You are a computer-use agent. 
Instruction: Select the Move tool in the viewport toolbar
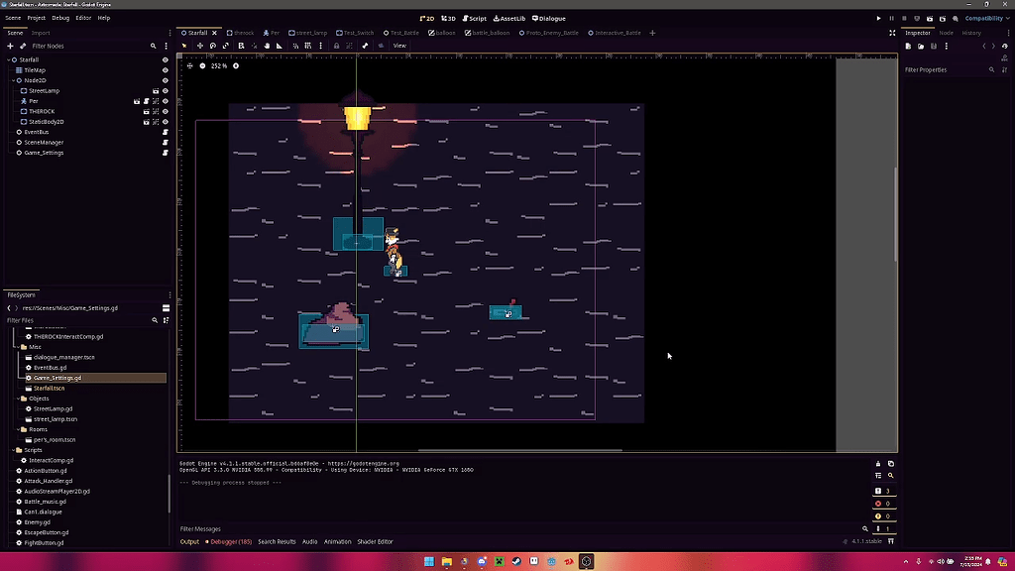coord(201,46)
